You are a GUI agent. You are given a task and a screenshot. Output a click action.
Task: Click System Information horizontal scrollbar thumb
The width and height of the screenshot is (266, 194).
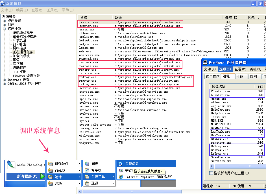(x=132, y=192)
